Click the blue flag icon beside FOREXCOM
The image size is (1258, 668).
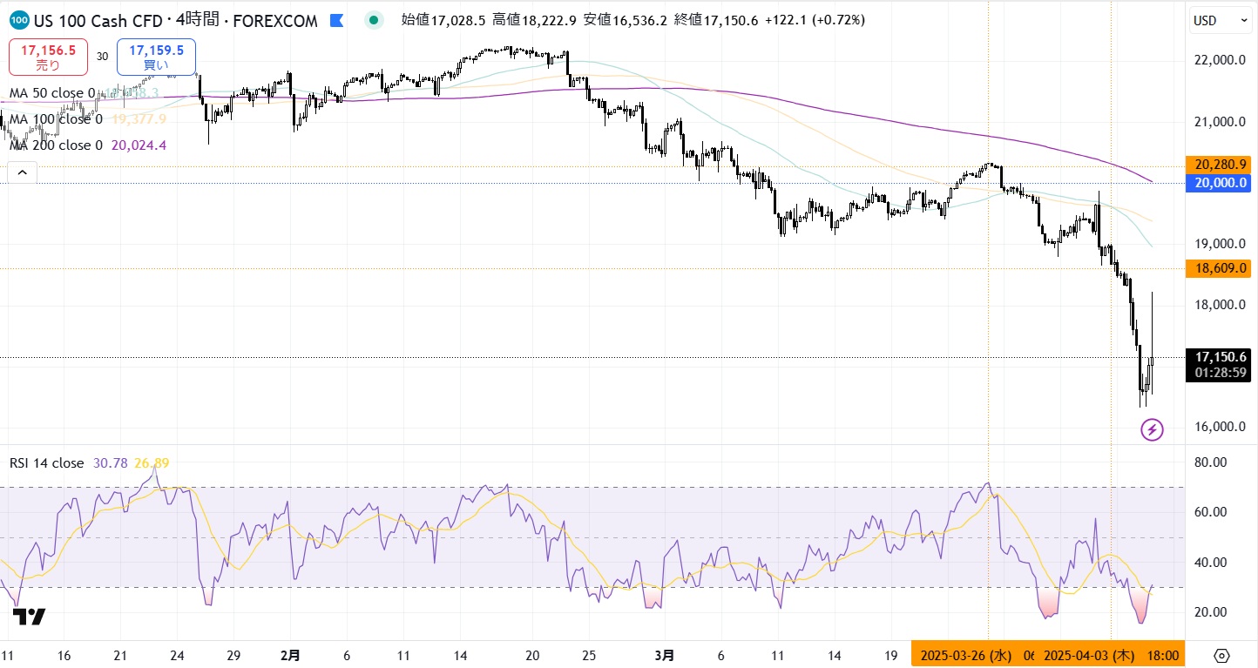335,21
